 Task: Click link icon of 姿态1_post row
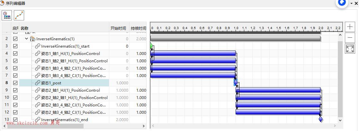tap(38, 83)
